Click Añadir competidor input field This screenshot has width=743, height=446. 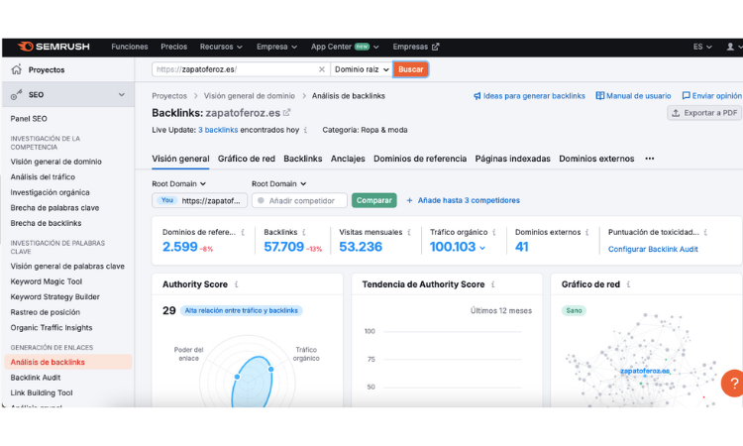point(299,200)
